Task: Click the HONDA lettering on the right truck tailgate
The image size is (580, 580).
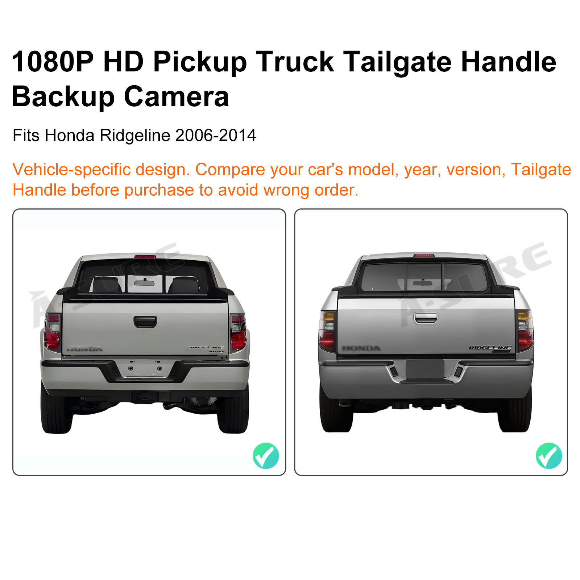Action: point(361,348)
